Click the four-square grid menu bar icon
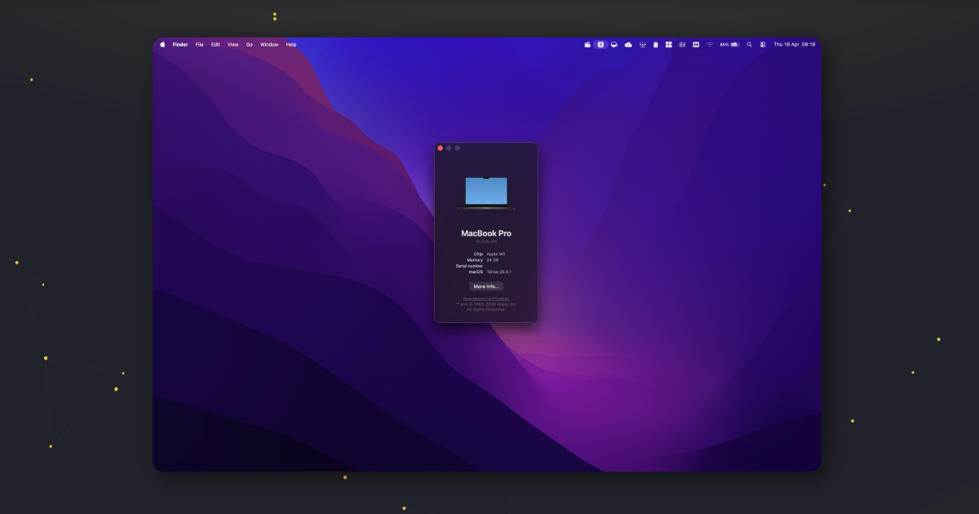This screenshot has width=979, height=514. pyautogui.click(x=669, y=45)
